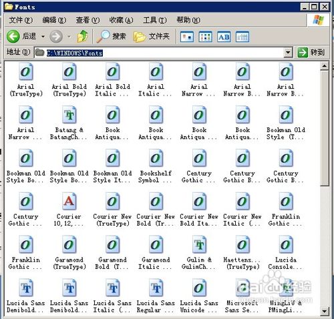
Task: Select the Bookshelf Symbol font icon
Action: (x=156, y=158)
